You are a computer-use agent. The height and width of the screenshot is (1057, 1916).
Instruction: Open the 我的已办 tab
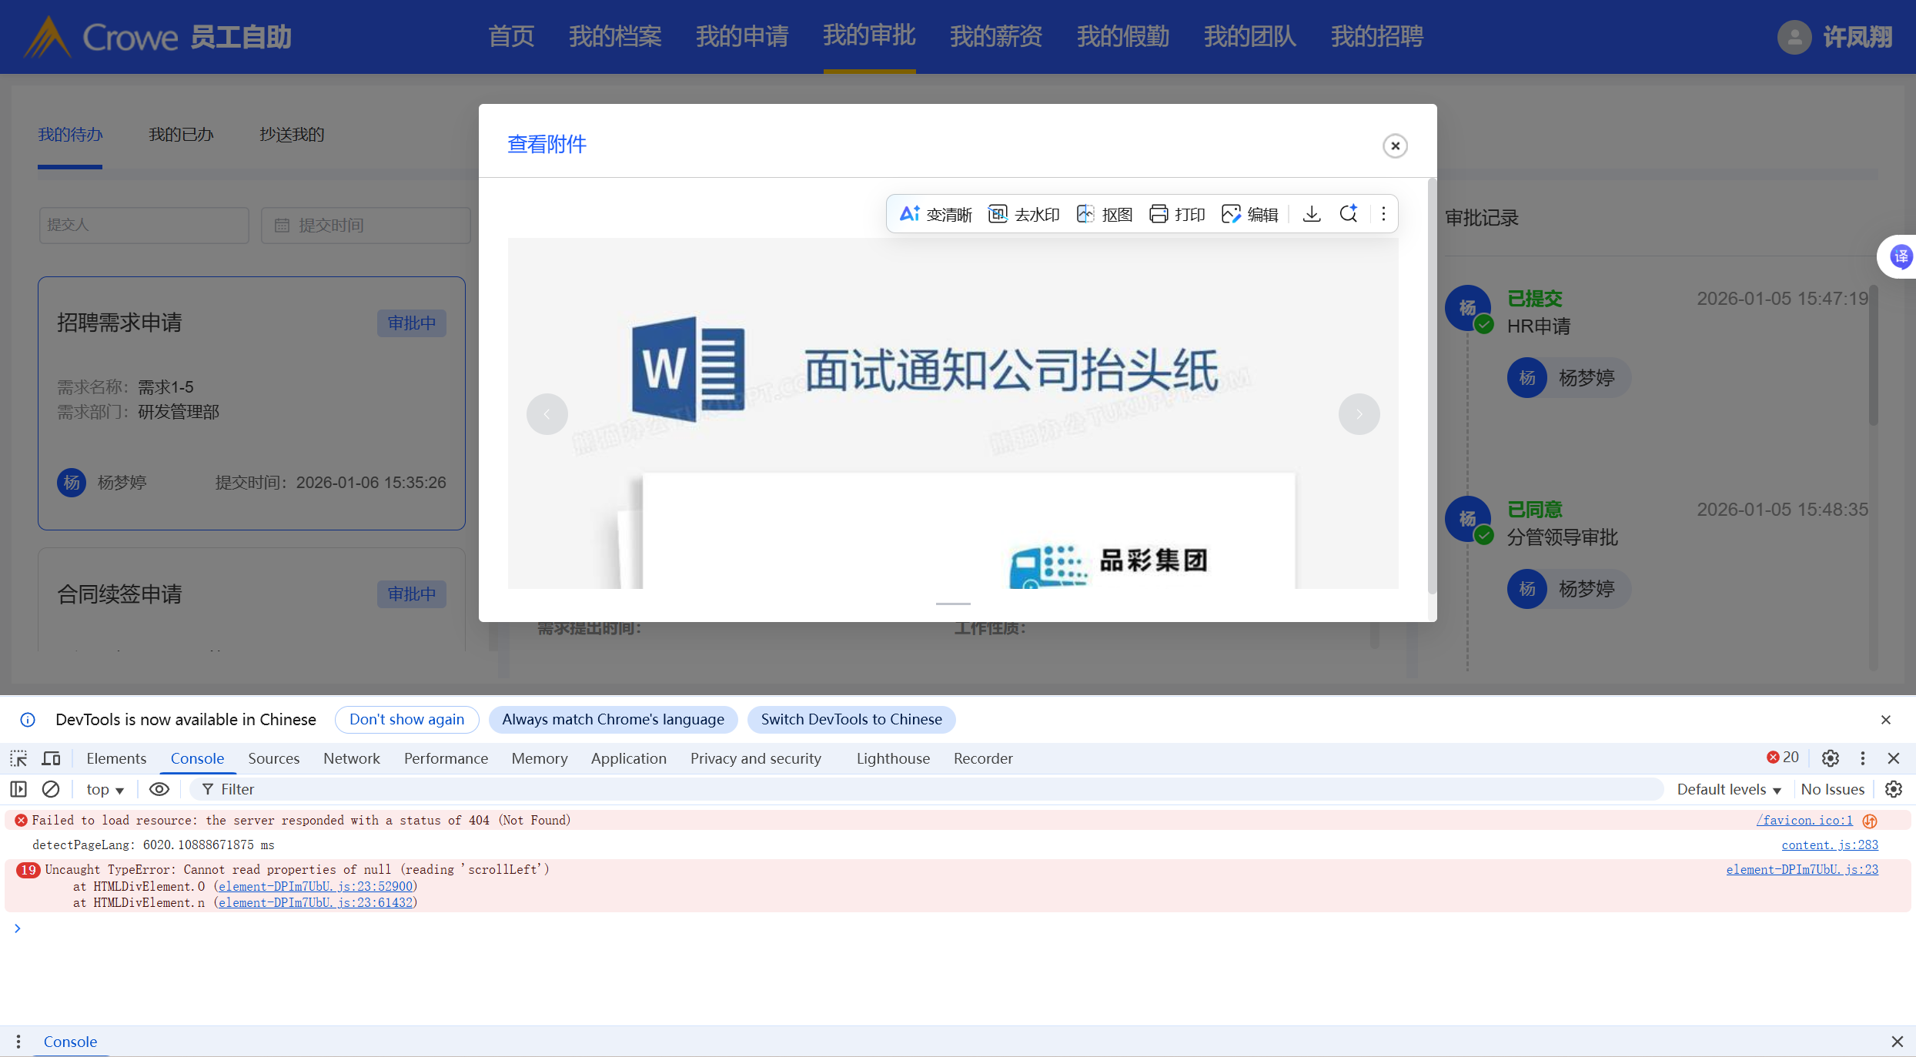(181, 135)
